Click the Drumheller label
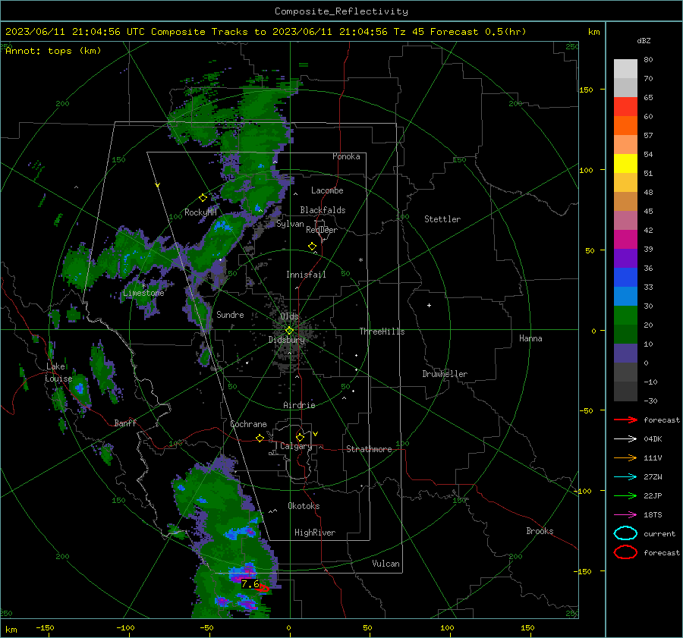 [445, 374]
